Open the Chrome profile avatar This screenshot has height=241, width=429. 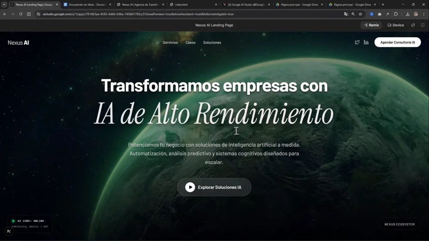416,14
